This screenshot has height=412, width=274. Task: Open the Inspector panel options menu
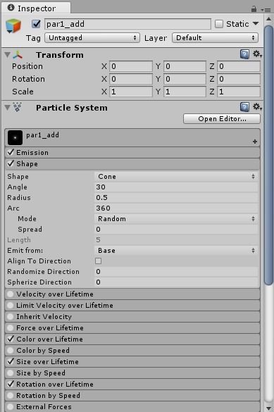[x=266, y=10]
